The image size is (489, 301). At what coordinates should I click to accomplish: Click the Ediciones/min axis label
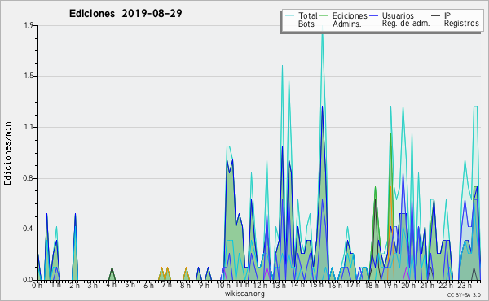pos(7,153)
